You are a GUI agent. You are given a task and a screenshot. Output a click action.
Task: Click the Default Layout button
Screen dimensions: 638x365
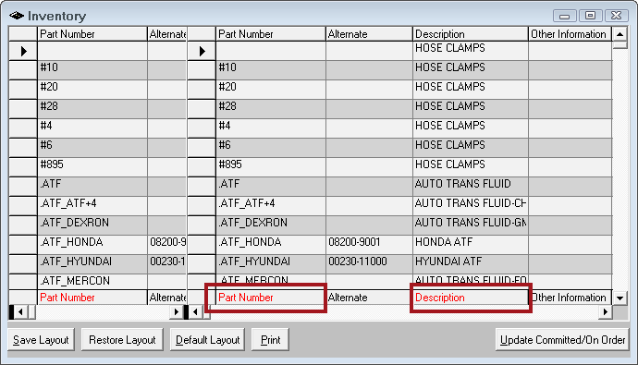[x=207, y=339]
